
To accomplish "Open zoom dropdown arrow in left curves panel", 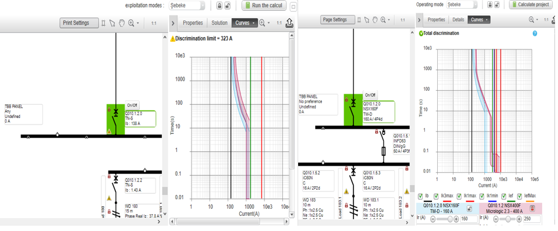I will 269,23.
